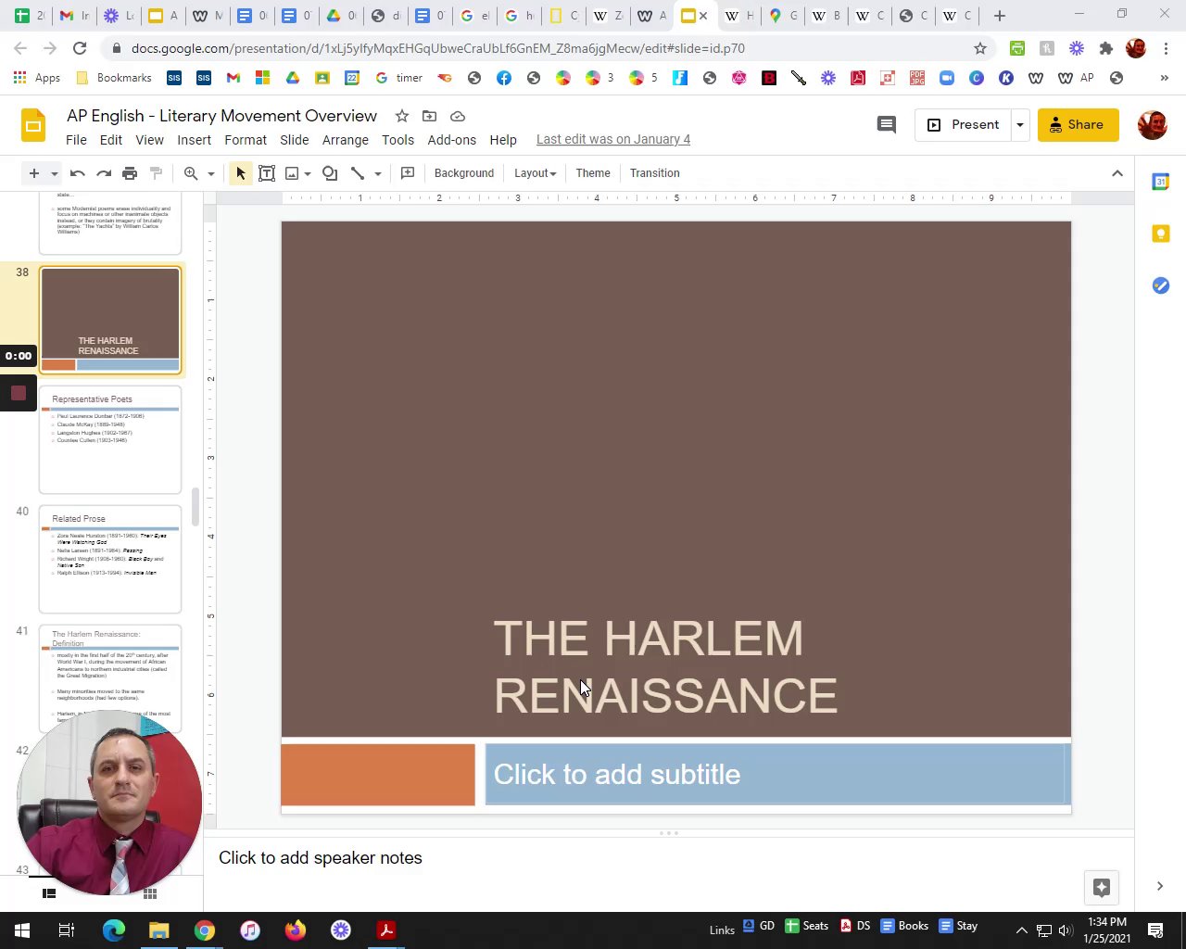
Task: Click the Explore button at bottom right
Action: pos(1102,887)
